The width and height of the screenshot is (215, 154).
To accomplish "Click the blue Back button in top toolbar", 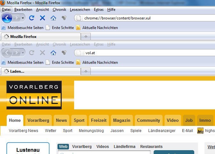I will click(x=7, y=18).
